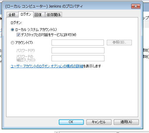Confirm with the OK button
The image size is (149, 133).
coord(71,122)
